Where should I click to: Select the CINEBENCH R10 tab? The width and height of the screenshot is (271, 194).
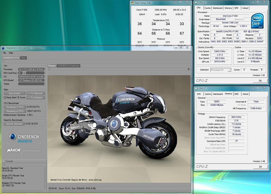pyautogui.click(x=11, y=58)
